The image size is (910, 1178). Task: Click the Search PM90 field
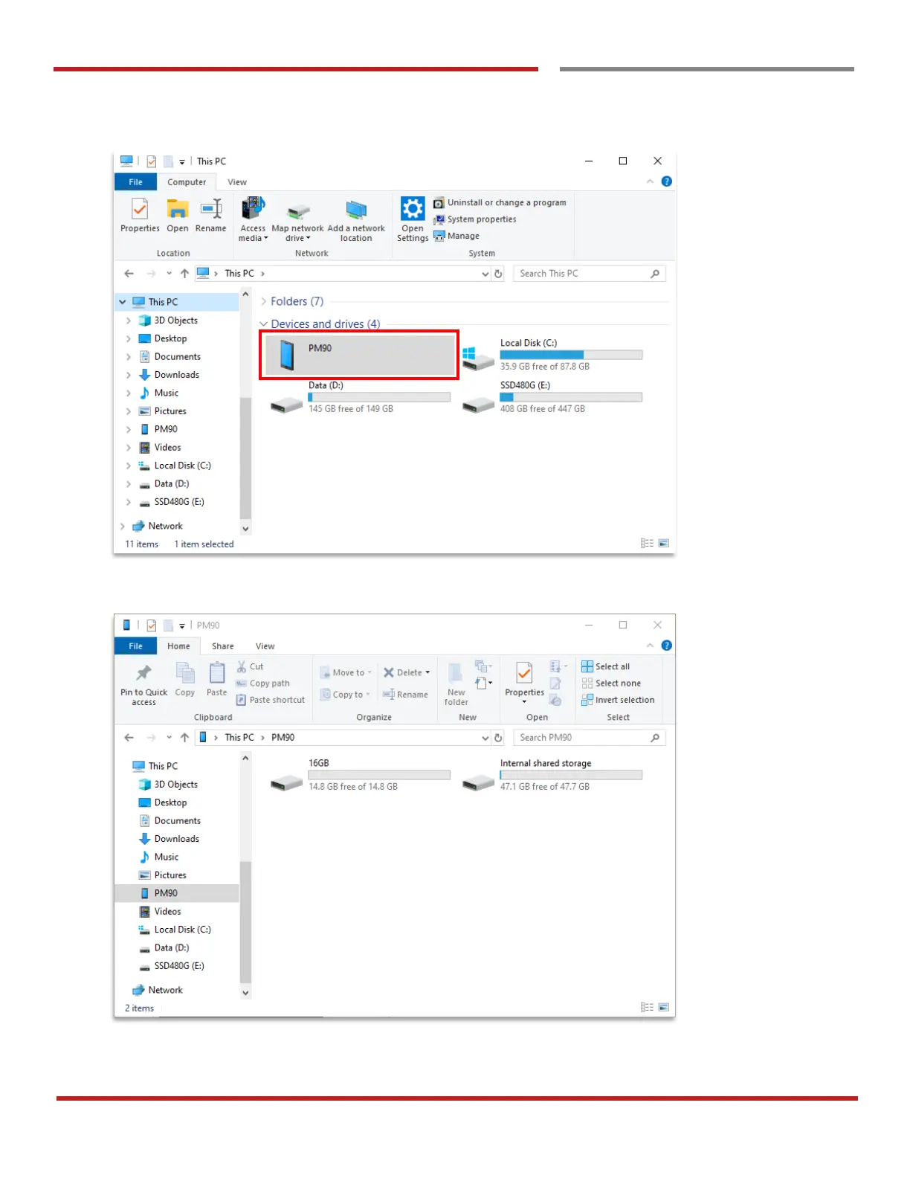[589, 738]
